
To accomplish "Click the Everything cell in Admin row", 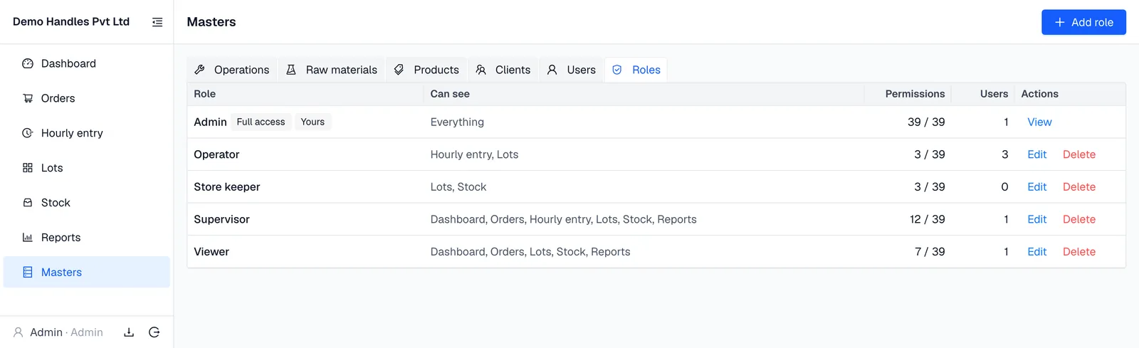I will [x=457, y=122].
